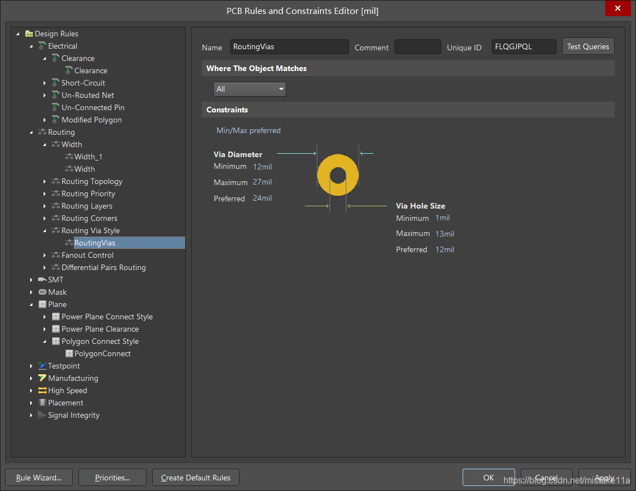Click the Electrical category icon
Screen dimensions: 636x491
pos(43,46)
